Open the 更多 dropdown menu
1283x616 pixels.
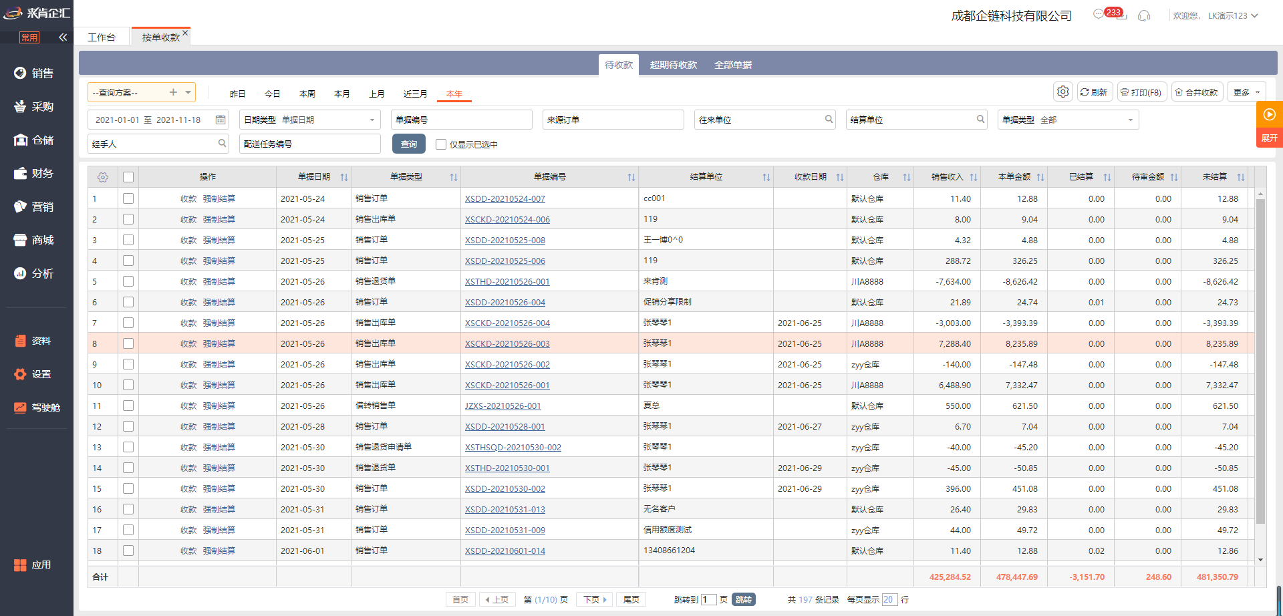(x=1246, y=92)
